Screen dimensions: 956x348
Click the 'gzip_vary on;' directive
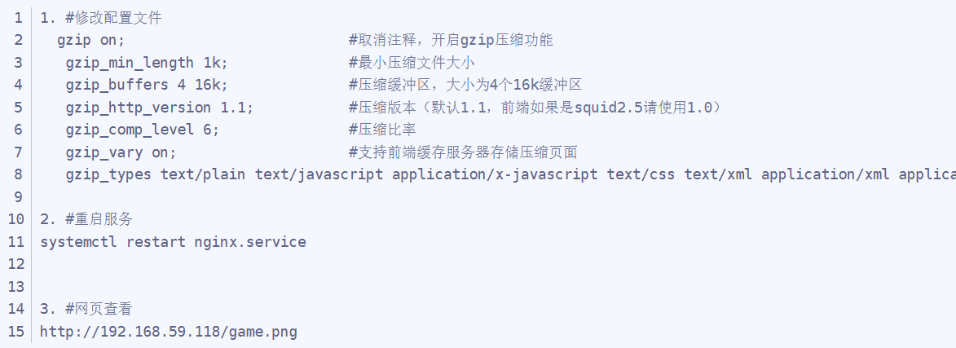coord(121,152)
